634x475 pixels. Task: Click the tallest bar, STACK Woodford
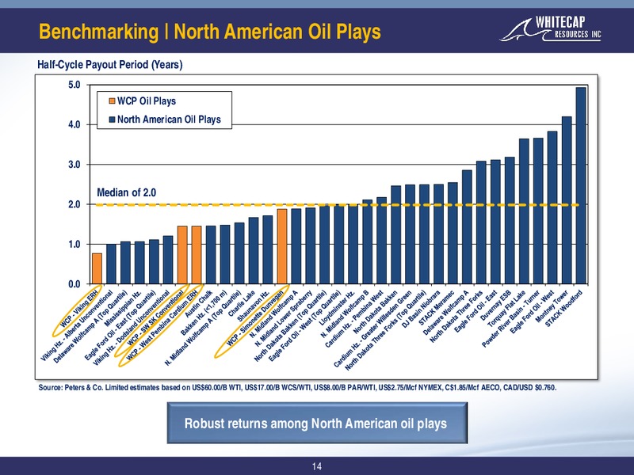point(581,186)
